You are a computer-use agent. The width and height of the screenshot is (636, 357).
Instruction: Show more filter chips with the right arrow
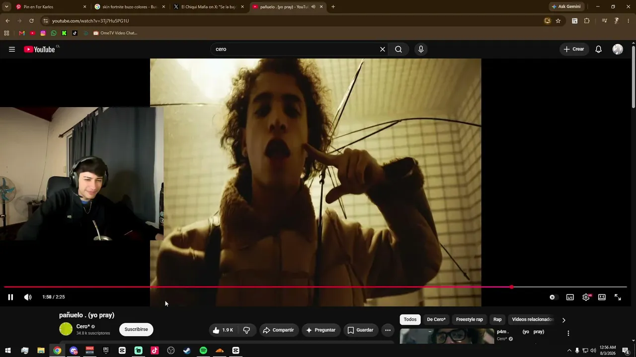(563, 320)
